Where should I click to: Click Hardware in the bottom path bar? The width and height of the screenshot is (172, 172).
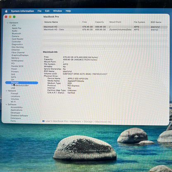pos(76,122)
